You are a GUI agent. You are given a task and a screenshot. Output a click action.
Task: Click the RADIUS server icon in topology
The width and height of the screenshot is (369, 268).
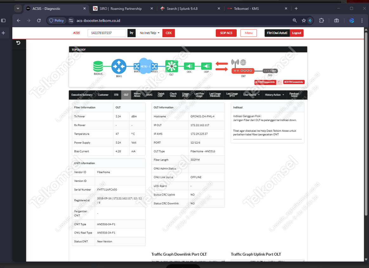(98, 66)
